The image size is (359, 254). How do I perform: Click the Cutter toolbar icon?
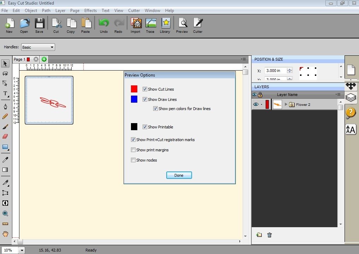(x=198, y=24)
